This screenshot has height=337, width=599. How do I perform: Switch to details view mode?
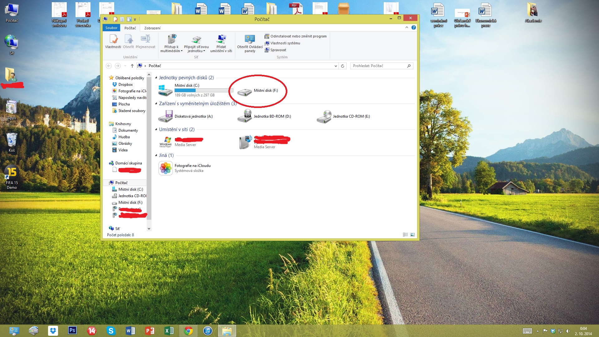(x=405, y=235)
